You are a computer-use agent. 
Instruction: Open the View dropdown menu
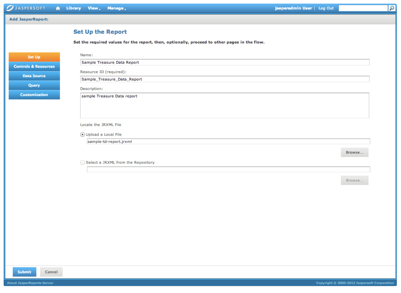click(x=94, y=8)
